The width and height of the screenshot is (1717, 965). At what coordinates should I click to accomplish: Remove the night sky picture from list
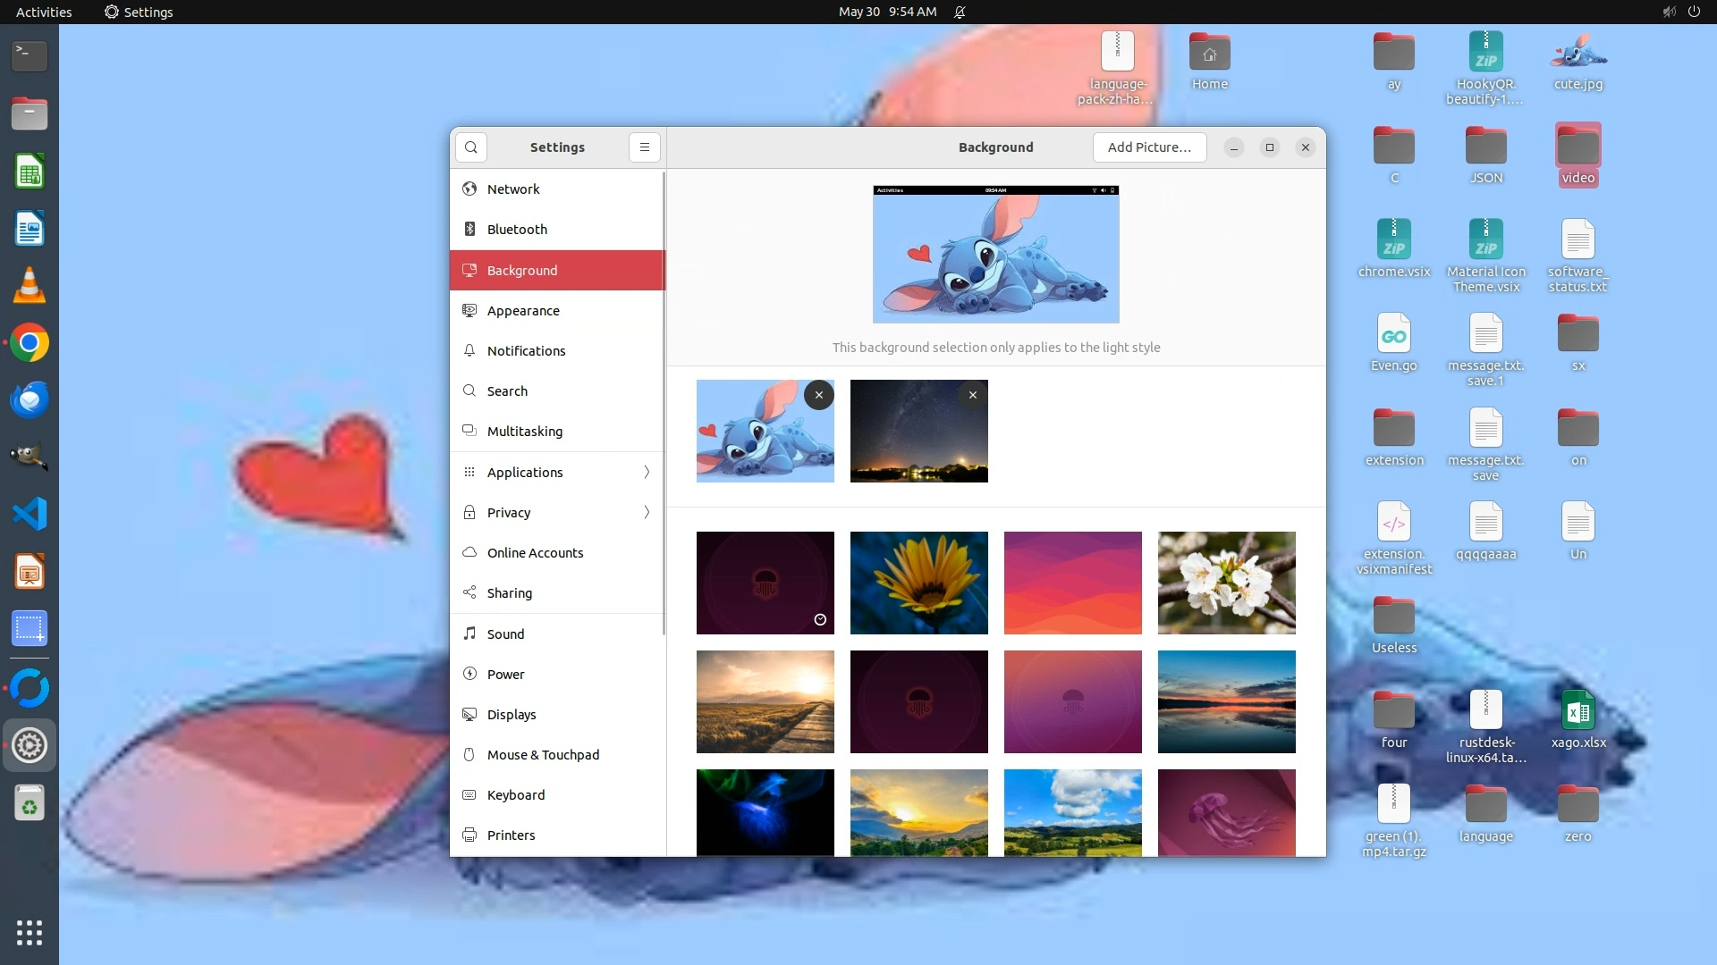click(x=972, y=395)
